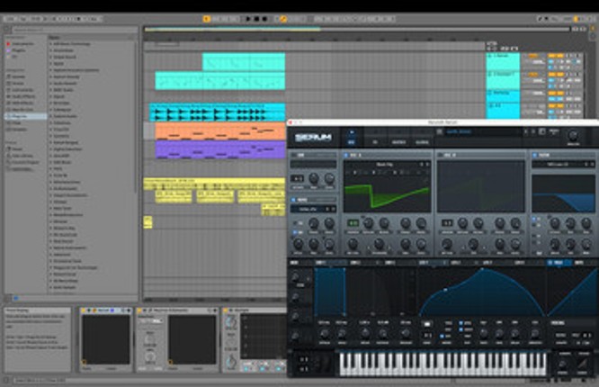
Task: Click OSC A warp mode right arrow
Action: pyautogui.click(x=389, y=248)
